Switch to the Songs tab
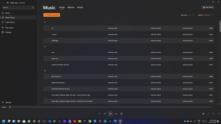 click(62, 7)
